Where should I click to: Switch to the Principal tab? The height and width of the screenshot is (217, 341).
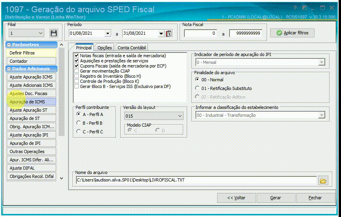tap(83, 47)
